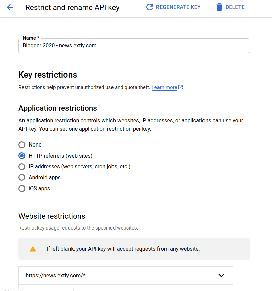Screen dimensions: 272x291
Task: Choose IP addresses restriction radio button
Action: (x=22, y=167)
